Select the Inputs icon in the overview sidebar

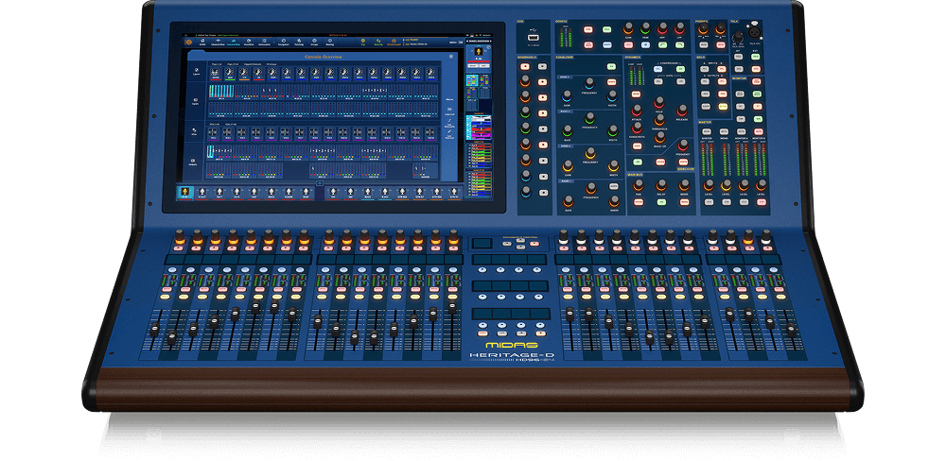196,101
